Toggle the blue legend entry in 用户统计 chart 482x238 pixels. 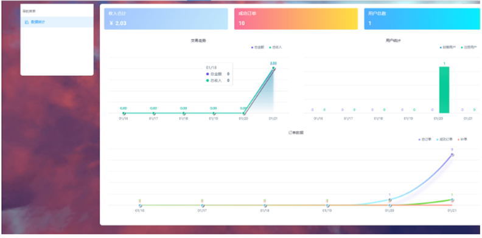click(x=447, y=47)
